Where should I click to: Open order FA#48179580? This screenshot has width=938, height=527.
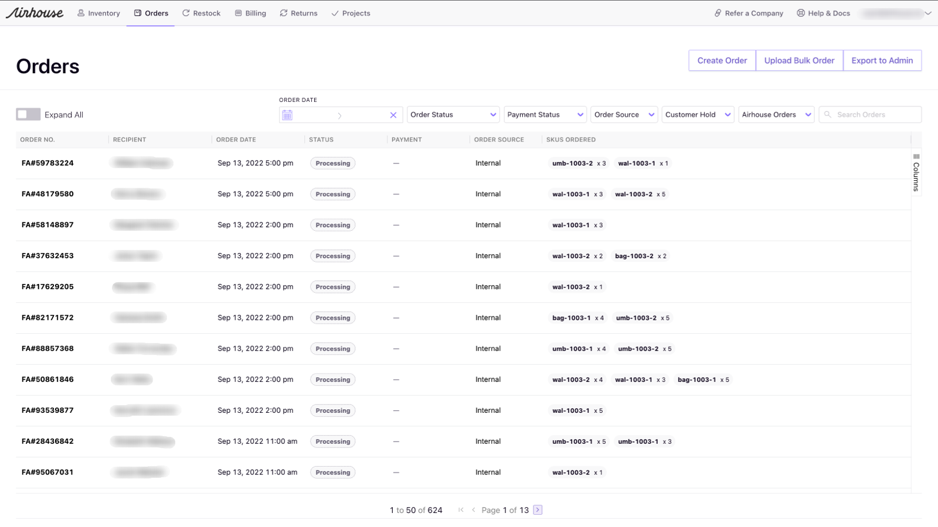pyautogui.click(x=47, y=194)
